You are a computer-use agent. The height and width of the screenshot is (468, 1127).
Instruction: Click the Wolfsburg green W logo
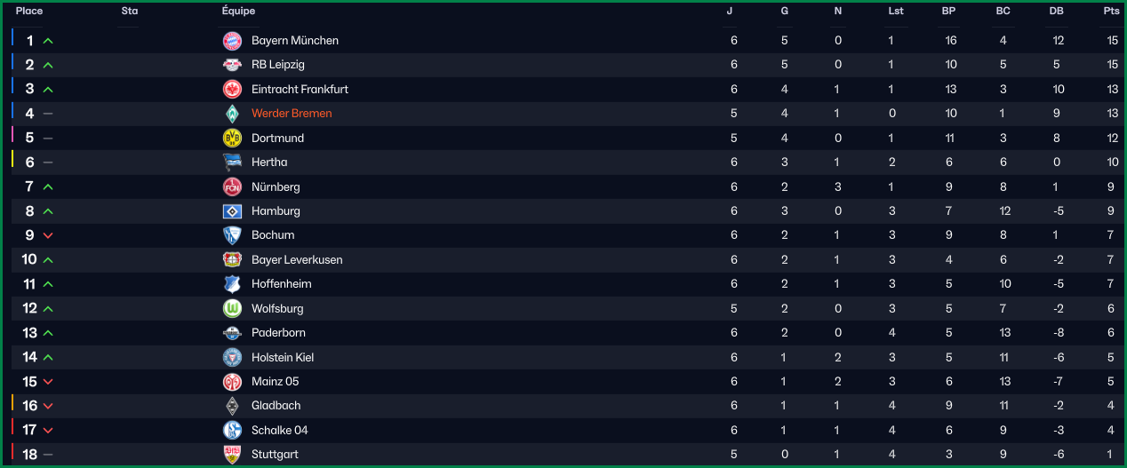pyautogui.click(x=232, y=308)
